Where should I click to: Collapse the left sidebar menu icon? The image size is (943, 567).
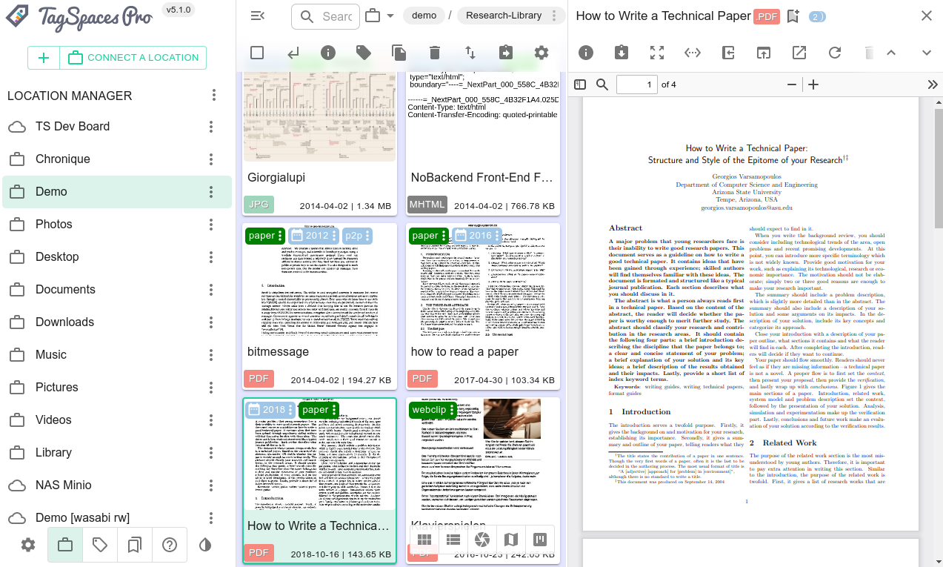(x=258, y=16)
